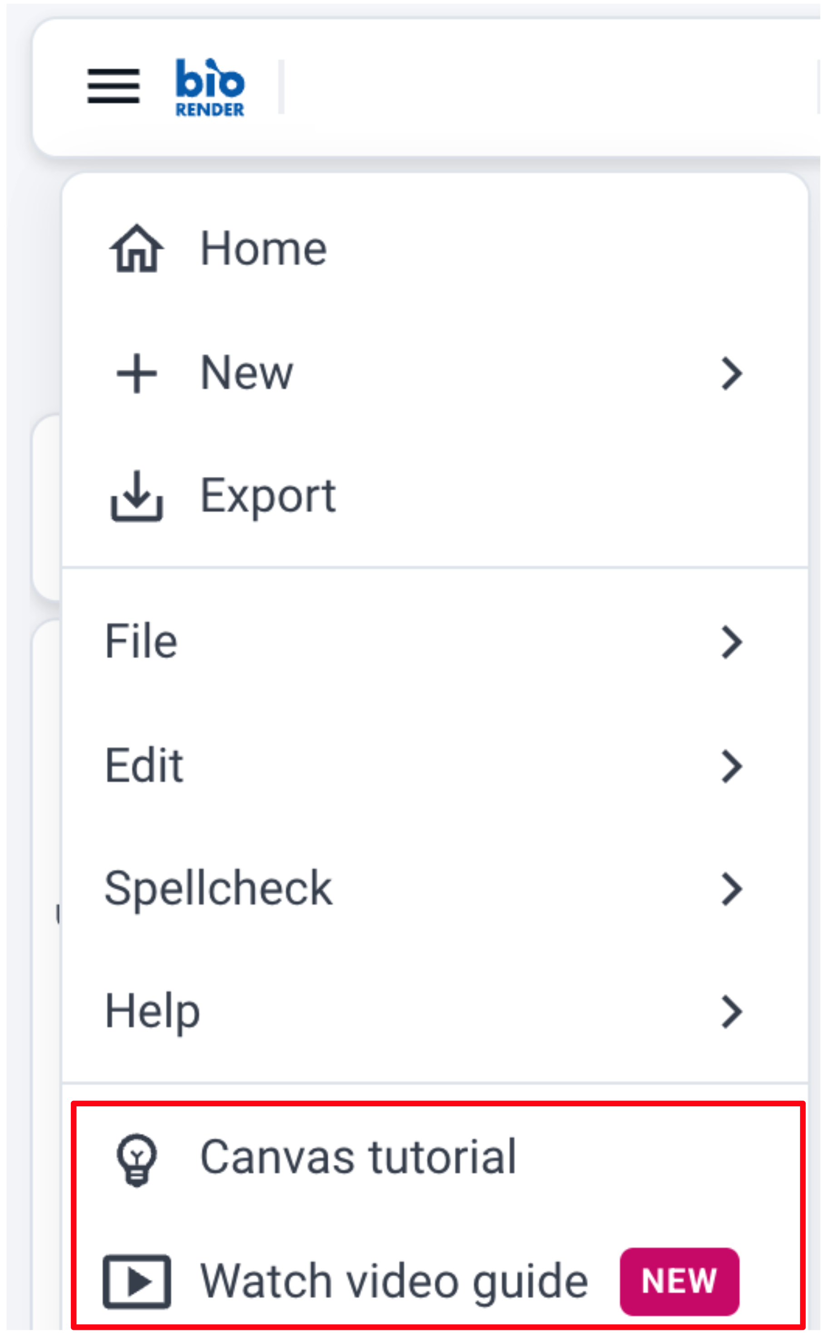Open the File menu item

tap(435, 642)
